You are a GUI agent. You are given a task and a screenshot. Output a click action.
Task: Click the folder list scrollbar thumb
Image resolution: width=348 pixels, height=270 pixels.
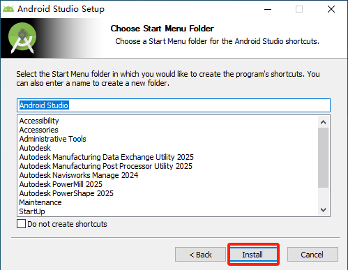pos(323,158)
